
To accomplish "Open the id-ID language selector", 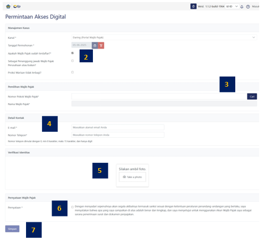I will pos(232,6).
